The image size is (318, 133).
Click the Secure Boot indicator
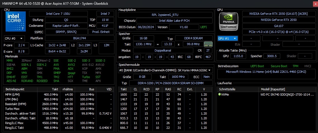279,66
